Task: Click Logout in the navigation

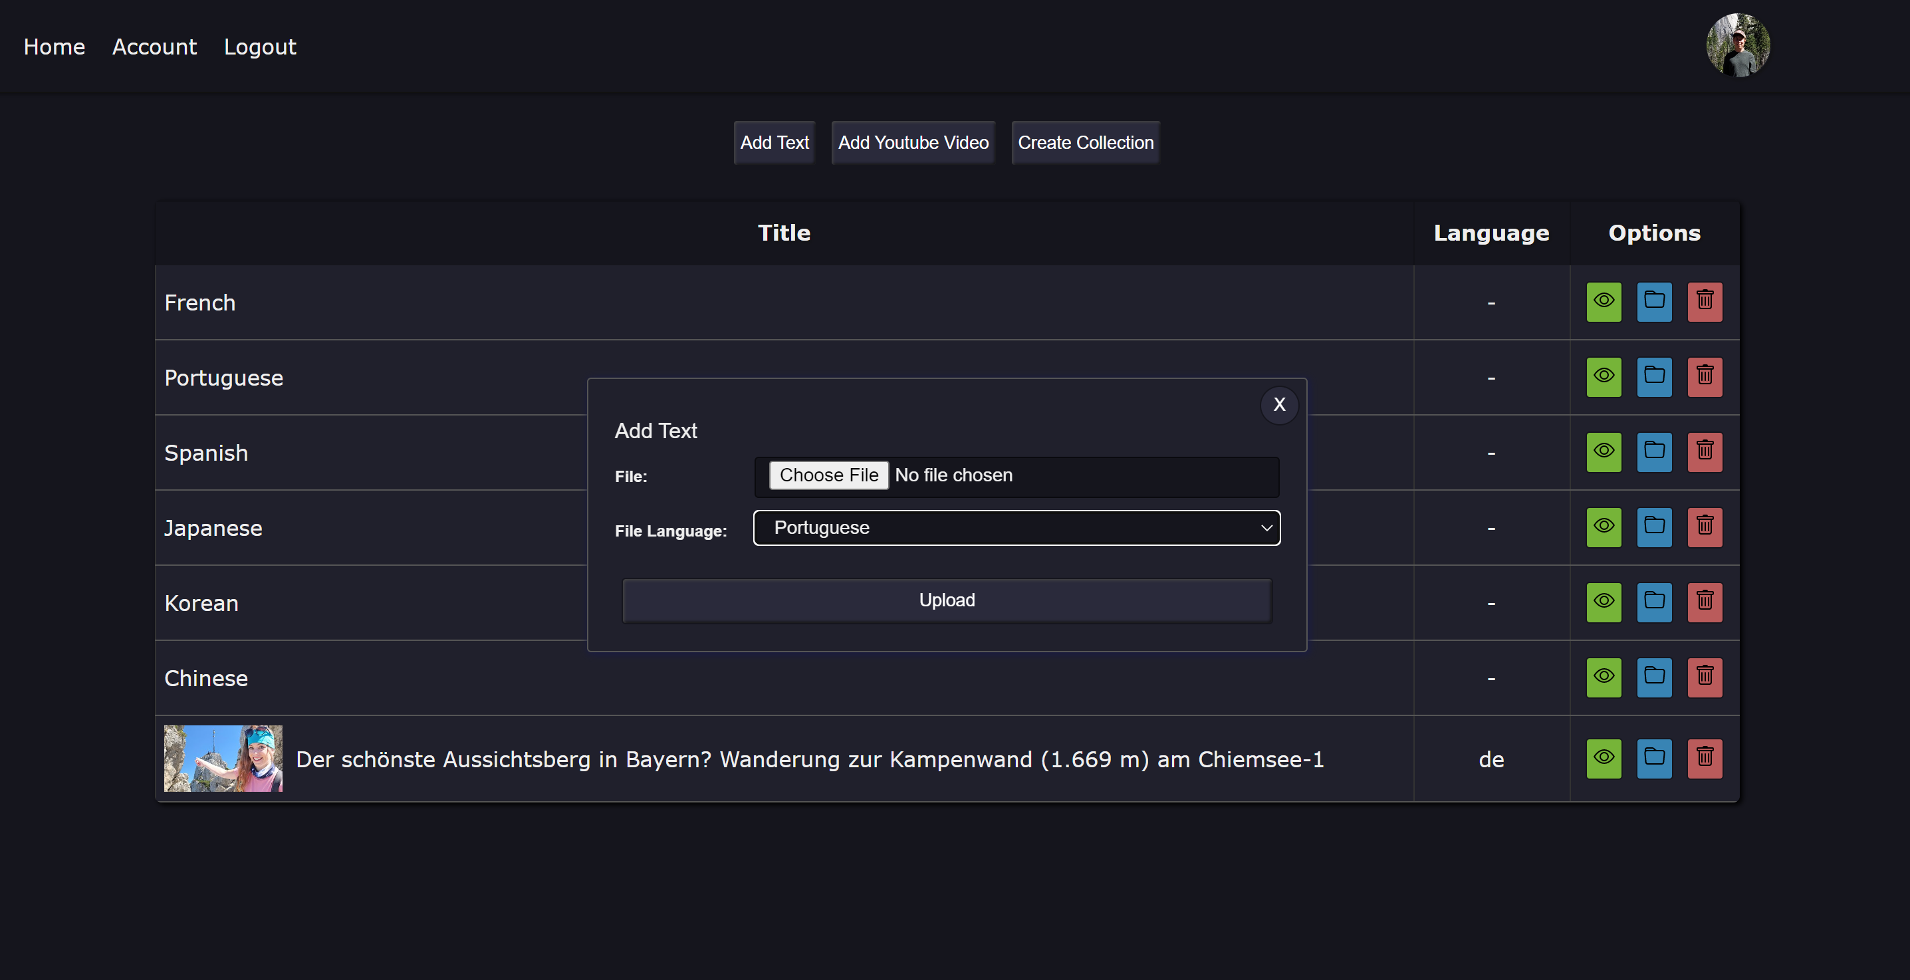Action: point(259,47)
